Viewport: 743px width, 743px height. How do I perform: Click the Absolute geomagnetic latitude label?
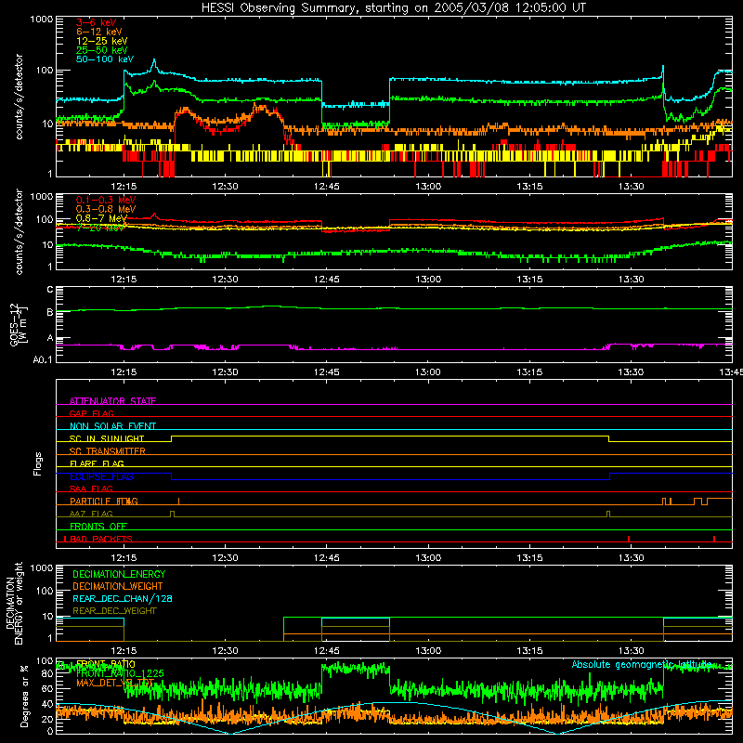click(642, 664)
